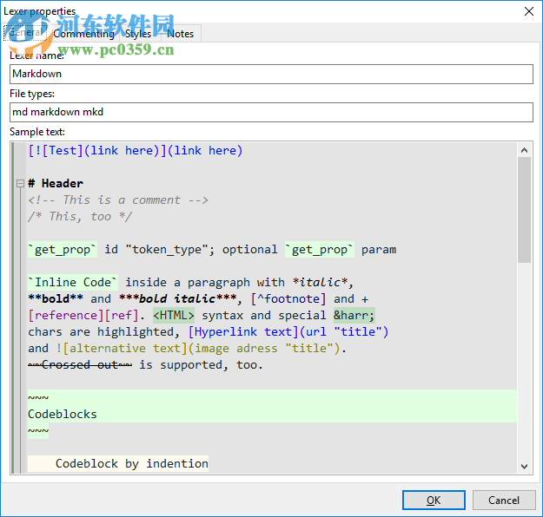The width and height of the screenshot is (543, 517).
Task: Click the vertical scrollbar thumb
Action: tap(524, 210)
